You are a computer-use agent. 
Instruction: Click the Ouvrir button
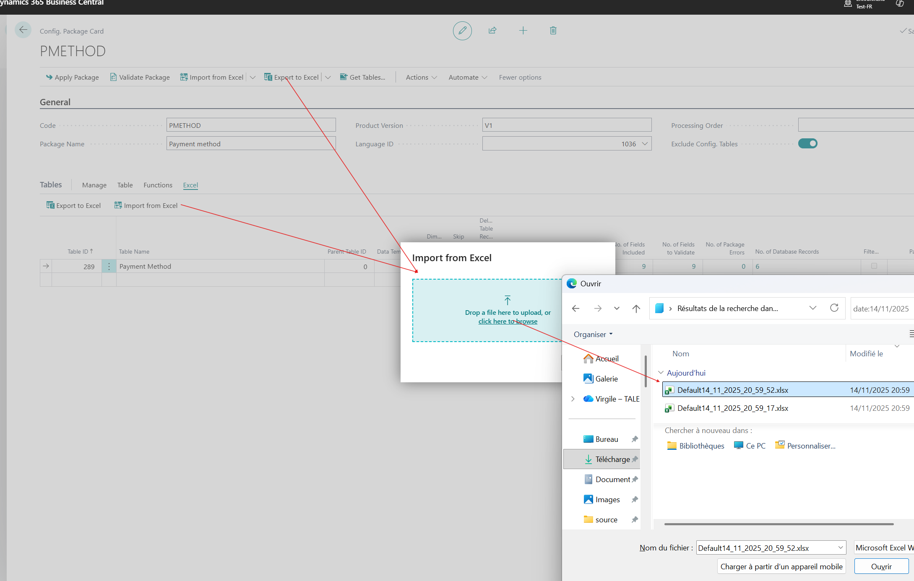point(881,566)
